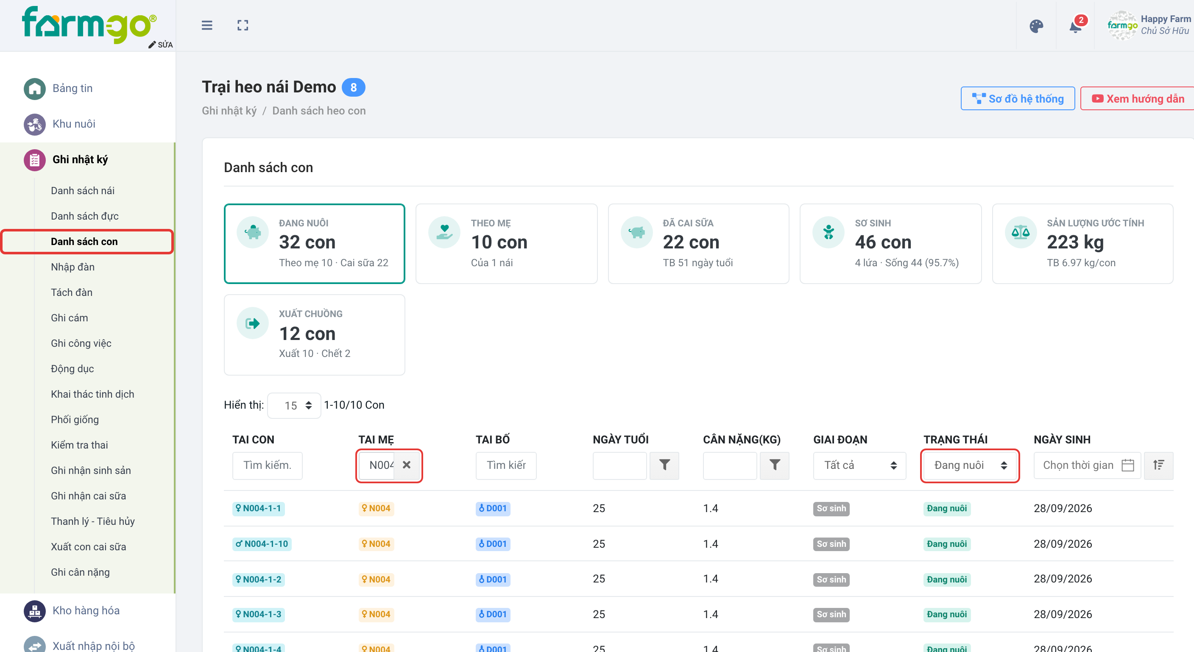Image resolution: width=1194 pixels, height=652 pixels.
Task: Click the Khu nuôi sidebar icon
Action: 34,124
